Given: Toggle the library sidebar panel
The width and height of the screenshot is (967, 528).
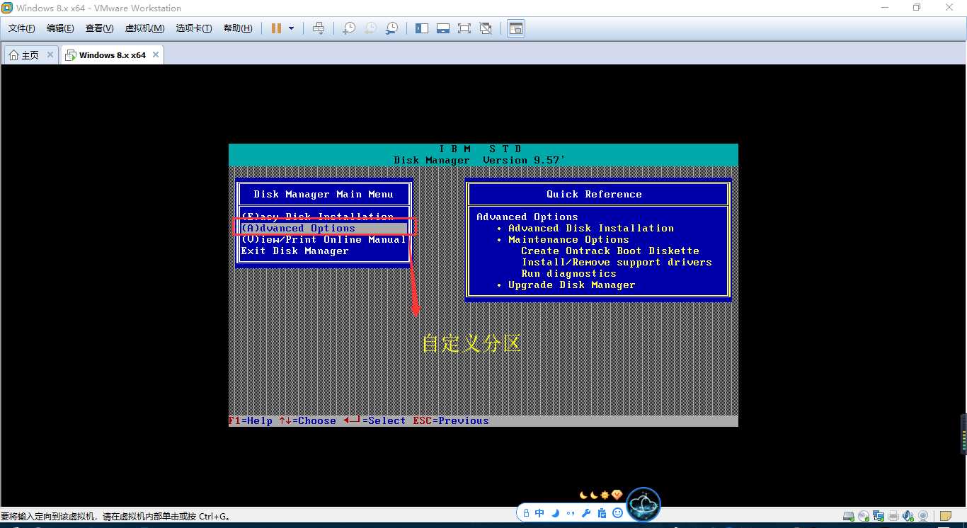Looking at the screenshot, I should [x=422, y=28].
